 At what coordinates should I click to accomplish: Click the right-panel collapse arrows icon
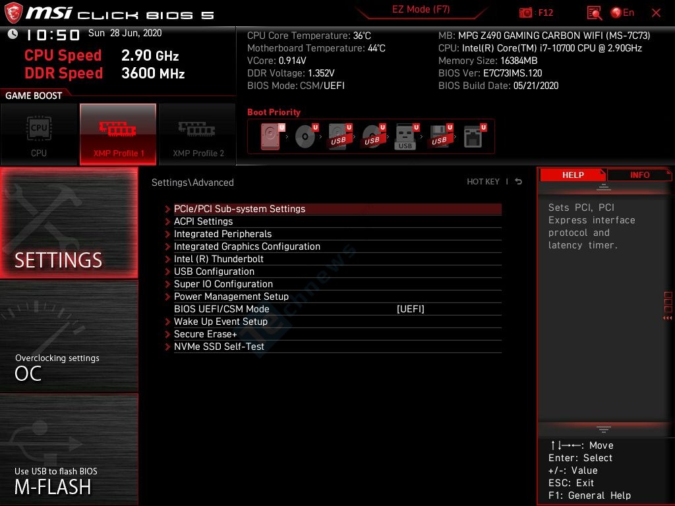click(668, 318)
